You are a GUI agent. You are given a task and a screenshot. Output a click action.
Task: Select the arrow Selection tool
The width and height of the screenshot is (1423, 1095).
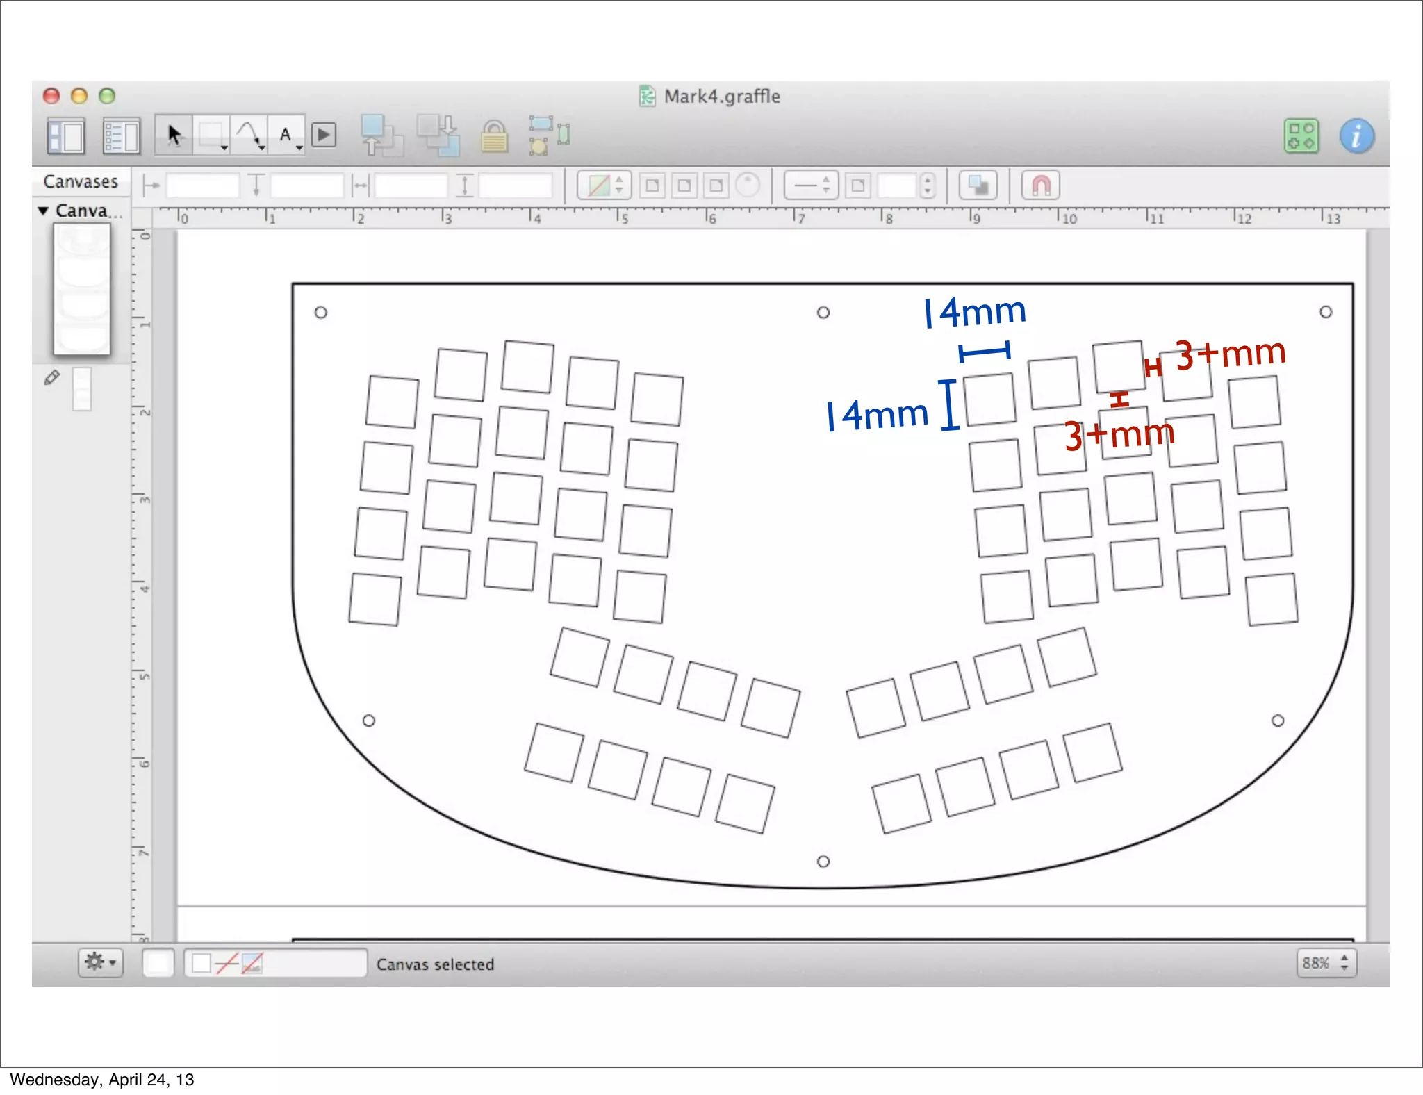[x=174, y=135]
